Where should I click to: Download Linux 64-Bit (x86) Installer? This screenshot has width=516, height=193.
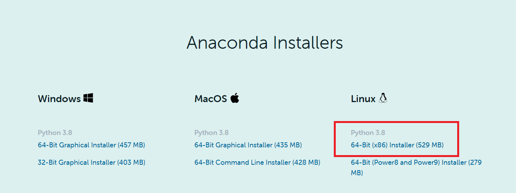[397, 145]
